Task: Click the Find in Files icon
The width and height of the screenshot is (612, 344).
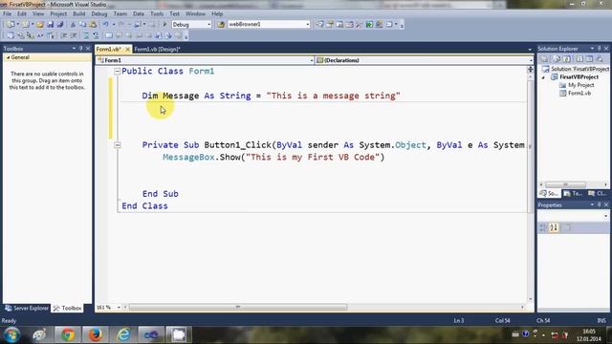Action: (221, 25)
